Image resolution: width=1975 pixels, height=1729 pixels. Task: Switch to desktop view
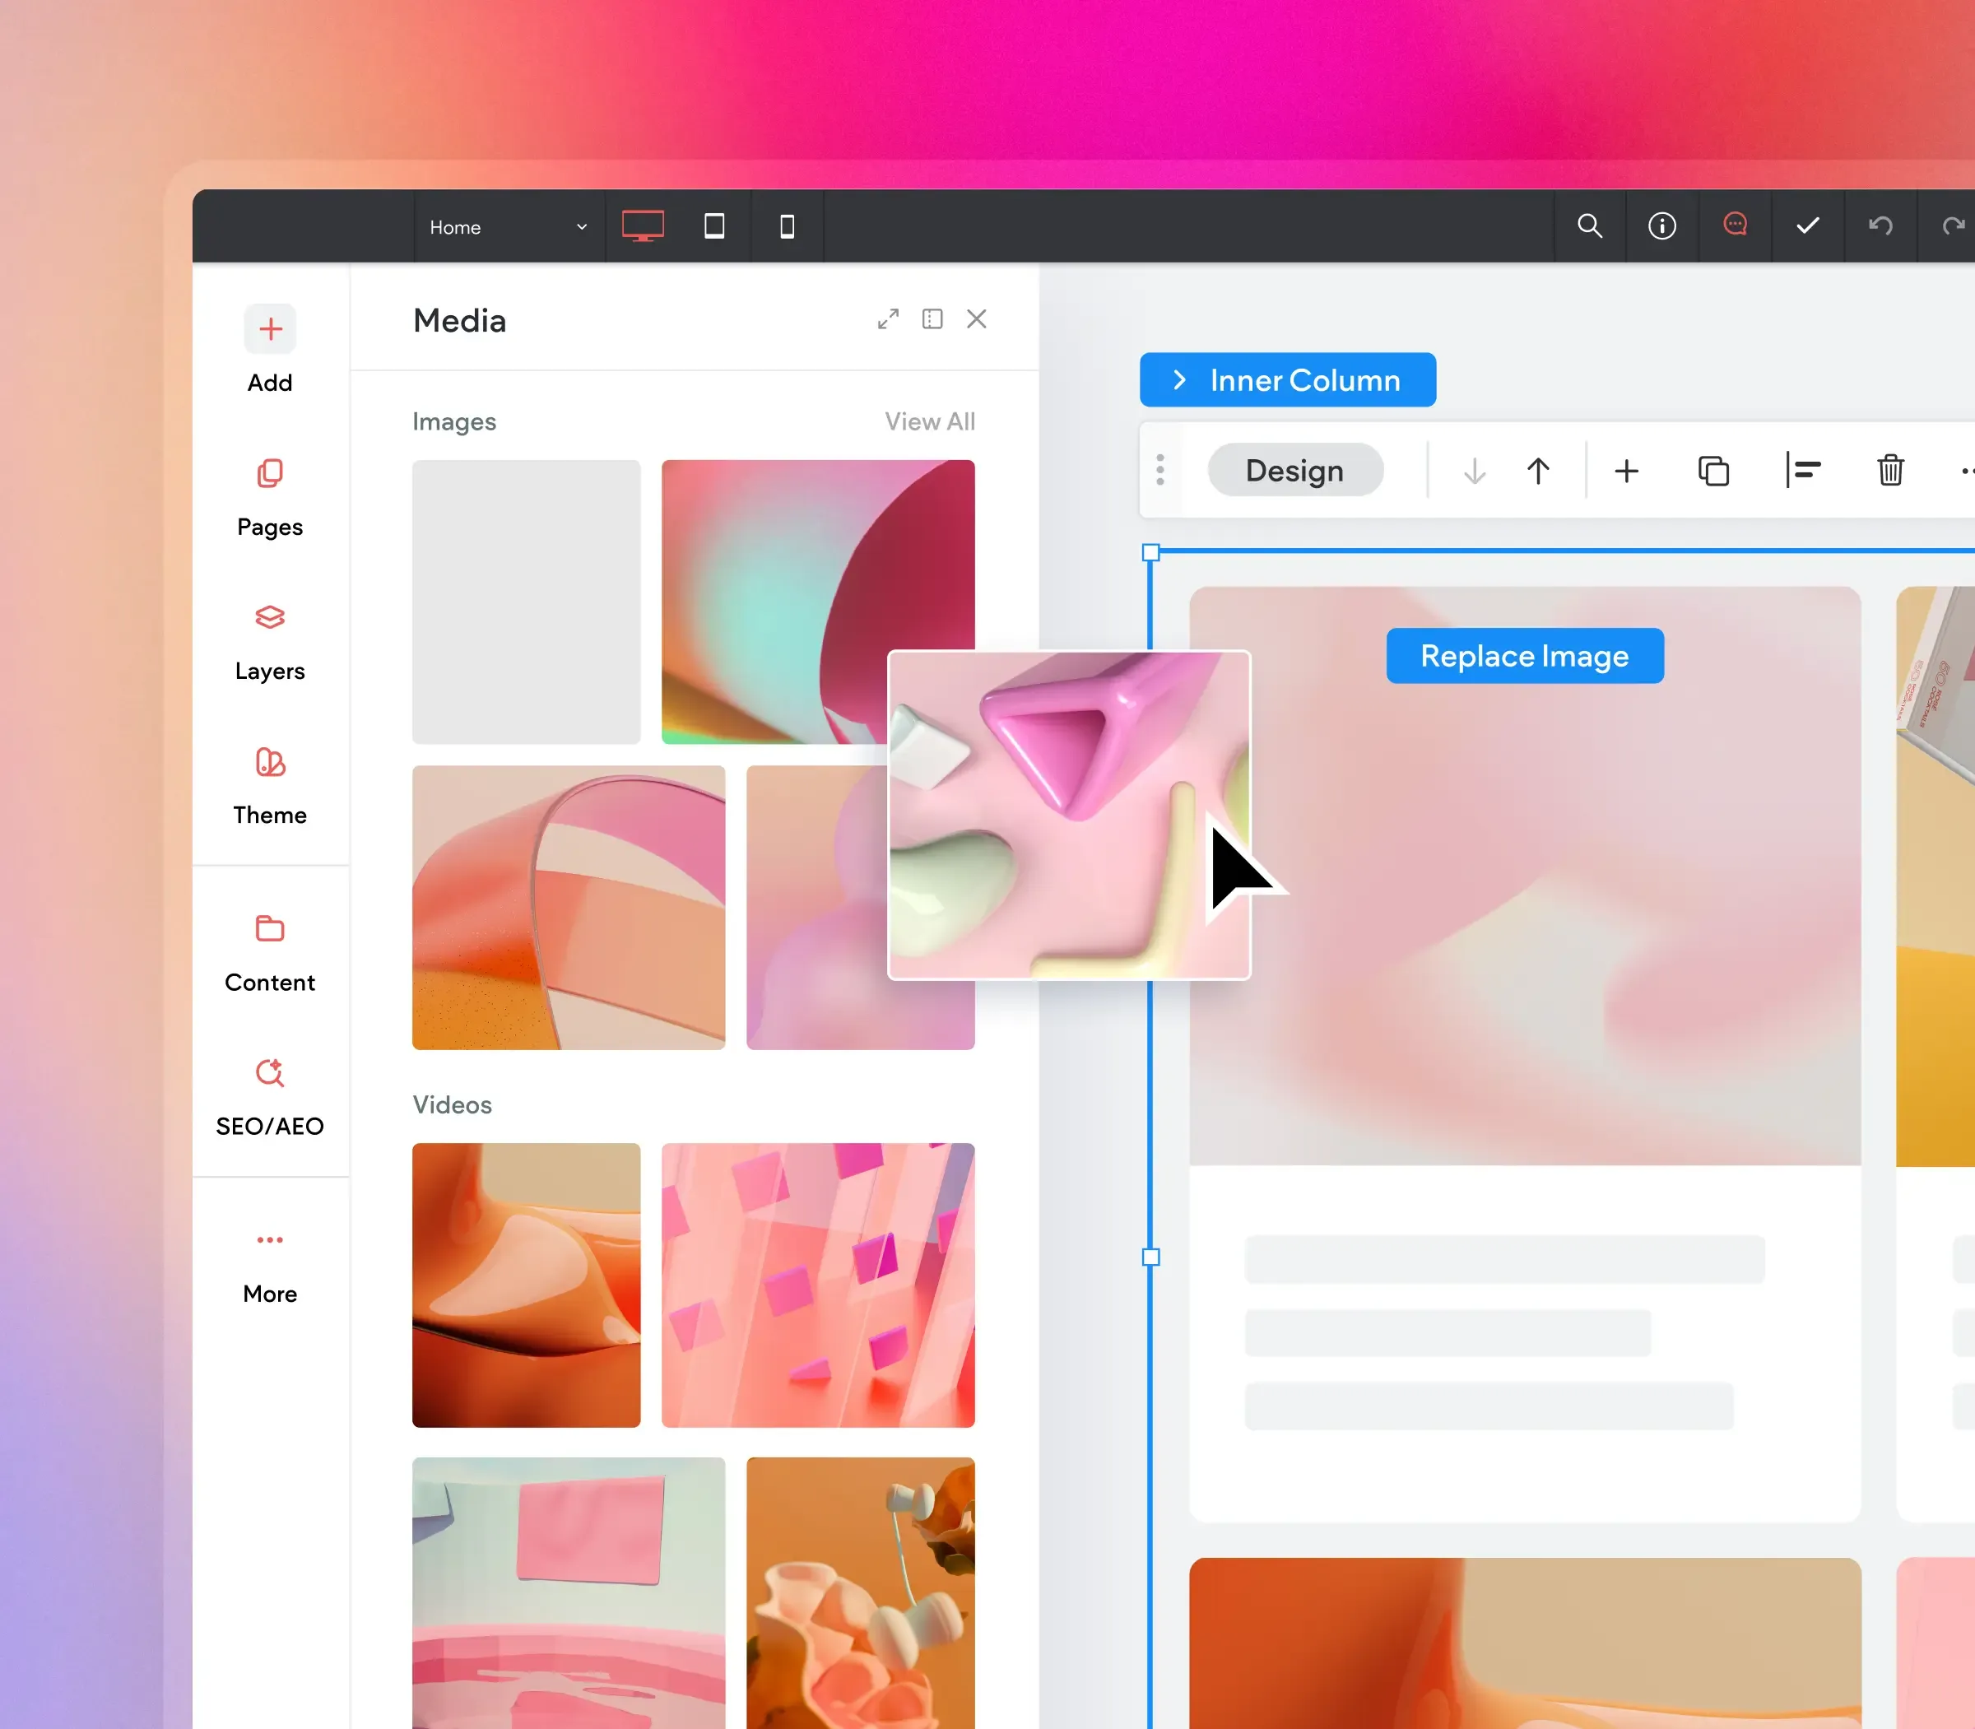coord(643,225)
